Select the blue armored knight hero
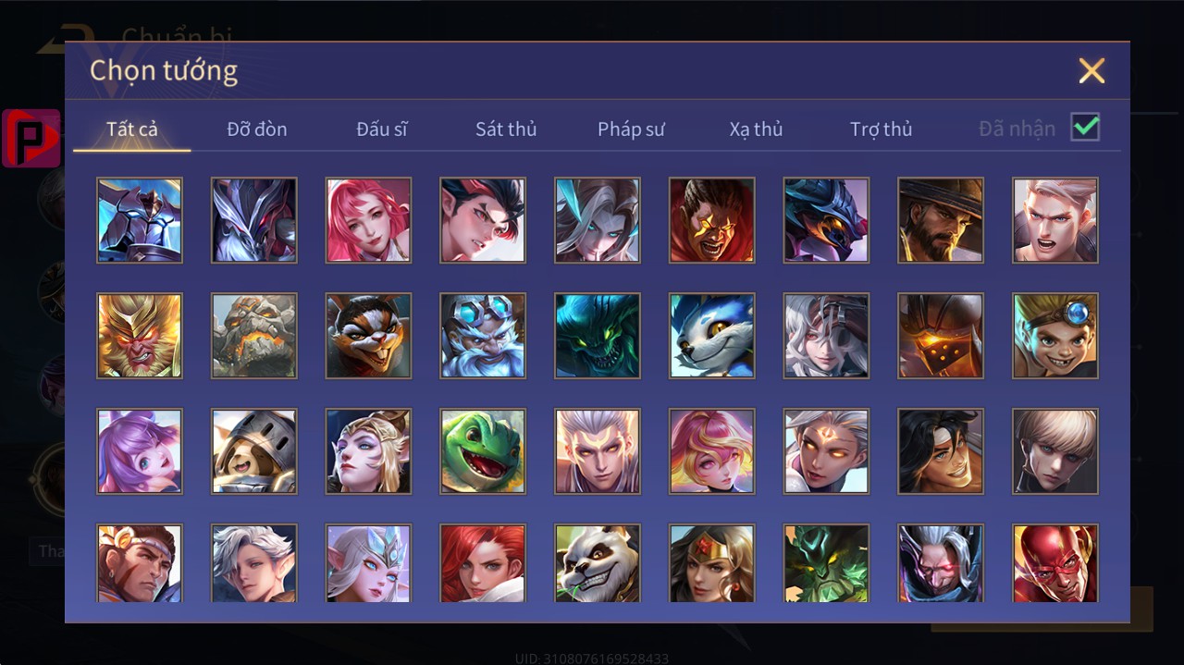The height and width of the screenshot is (665, 1184). [140, 220]
